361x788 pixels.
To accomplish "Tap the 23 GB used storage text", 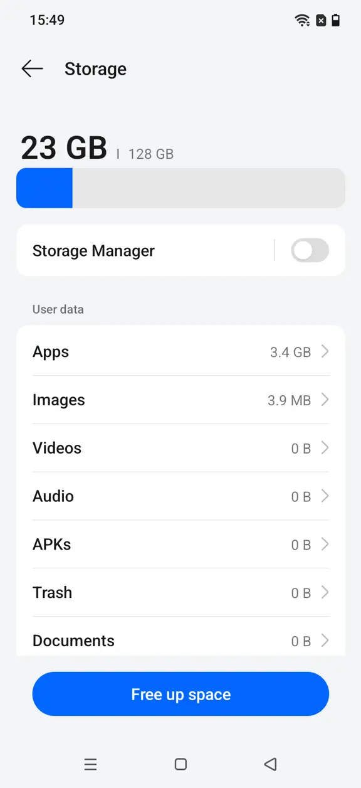I will [63, 148].
